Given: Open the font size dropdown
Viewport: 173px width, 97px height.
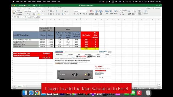Looking at the screenshot, I should pyautogui.click(x=41, y=11).
